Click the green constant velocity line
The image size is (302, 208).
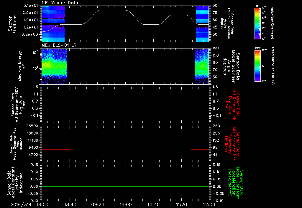click(125, 186)
